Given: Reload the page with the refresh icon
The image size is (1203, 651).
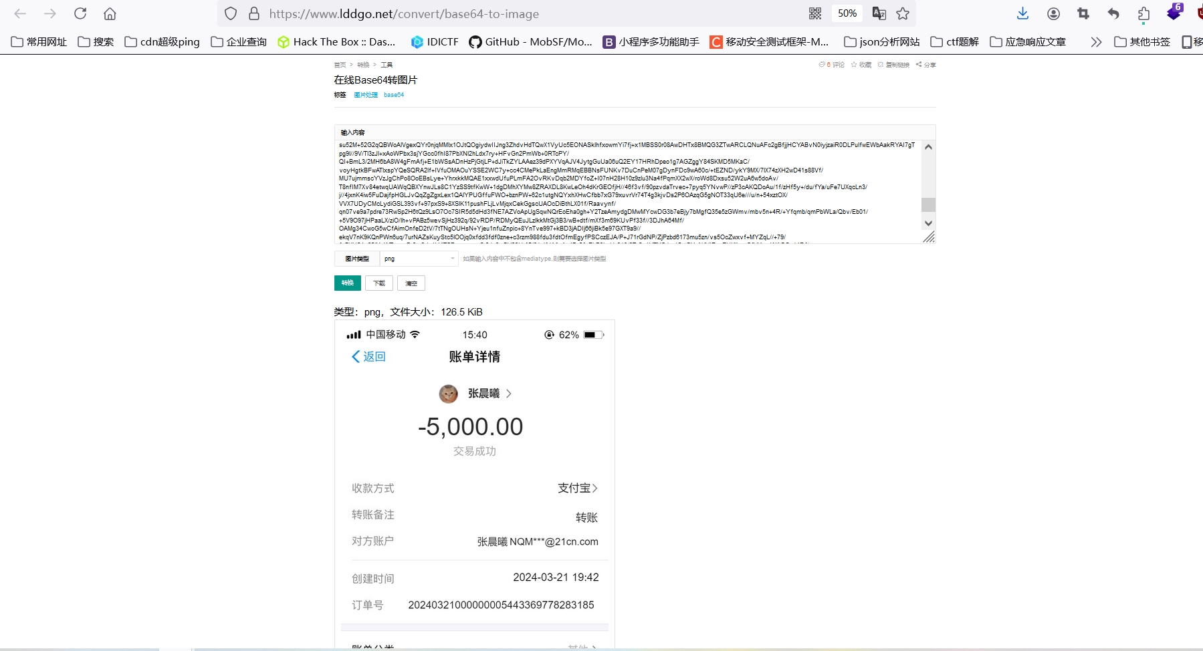Looking at the screenshot, I should (x=80, y=13).
